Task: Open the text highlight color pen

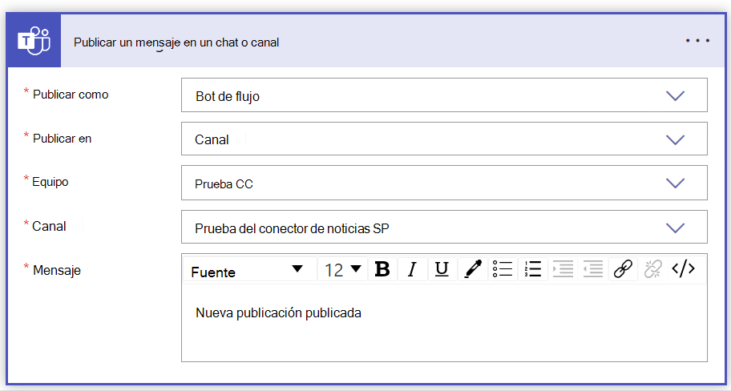Action: click(472, 269)
